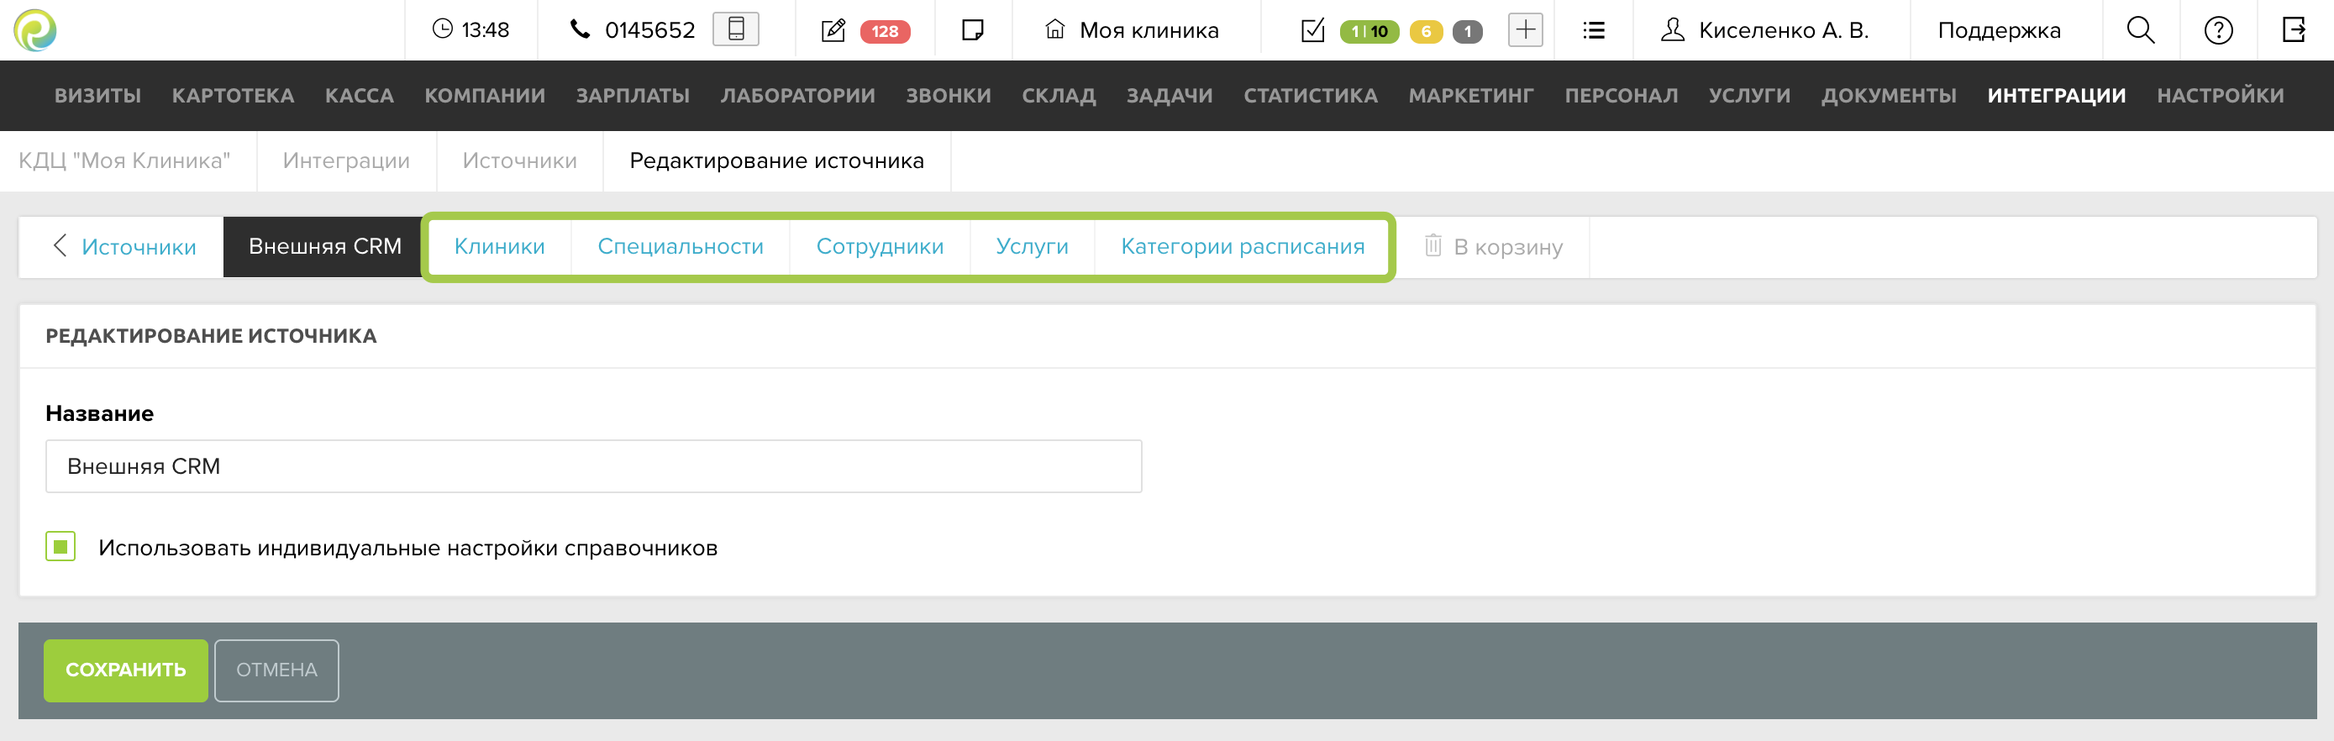Open the Зарплаты menu
2334x741 pixels.
[x=633, y=95]
